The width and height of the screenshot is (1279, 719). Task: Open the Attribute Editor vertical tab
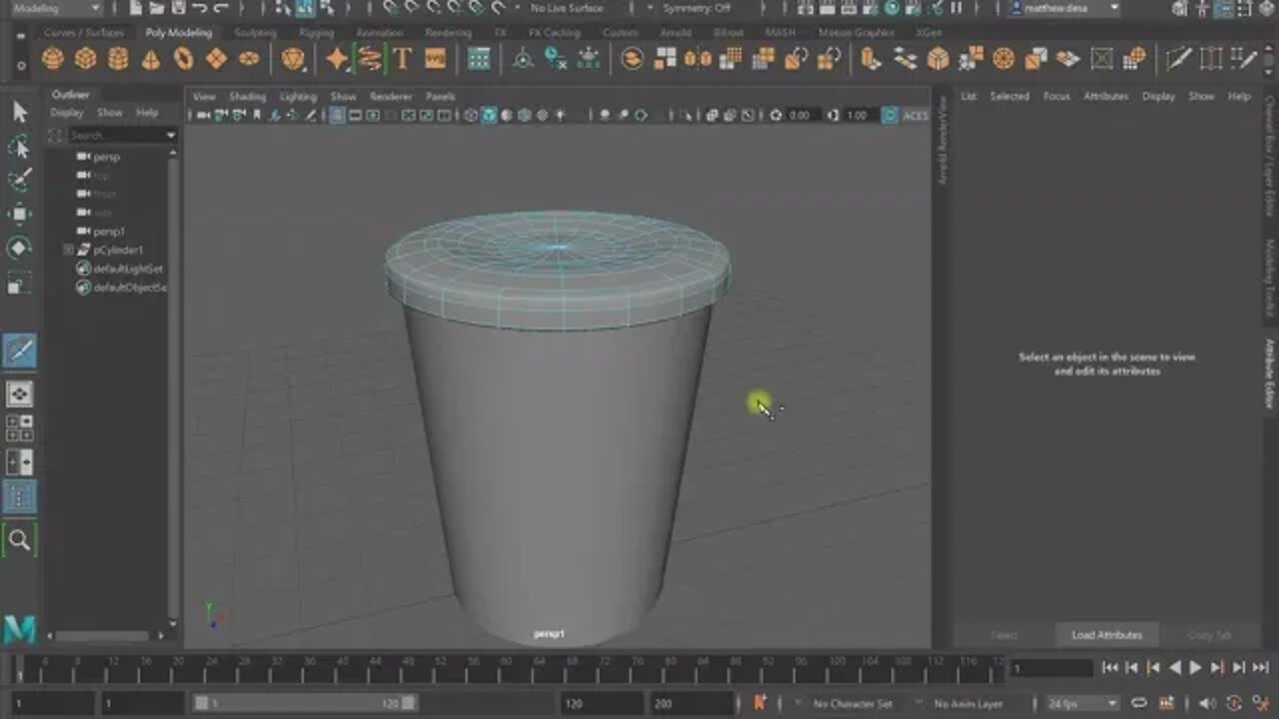click(x=1270, y=373)
